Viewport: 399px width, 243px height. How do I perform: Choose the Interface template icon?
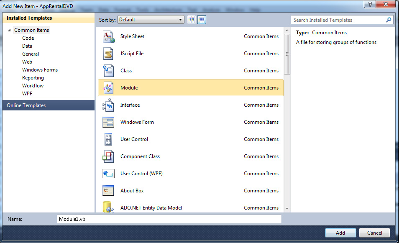pos(108,105)
